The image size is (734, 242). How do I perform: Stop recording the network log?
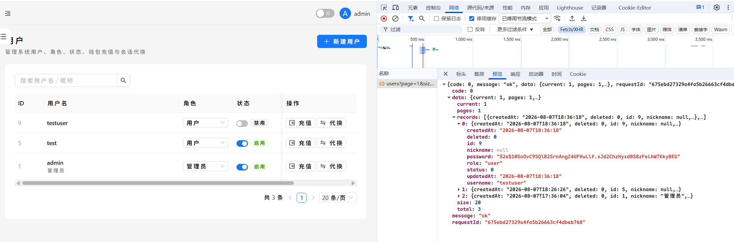pyautogui.click(x=384, y=19)
